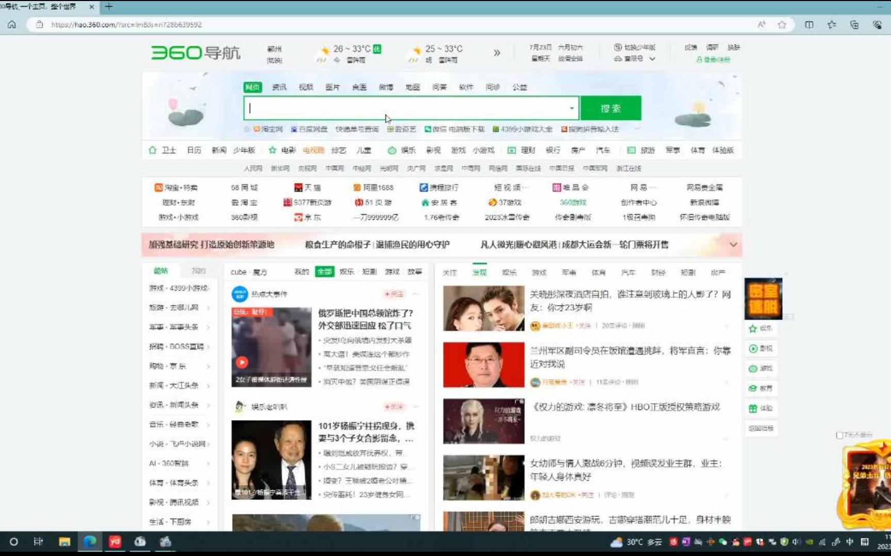
Task: Click 切换少年版 link in header
Action: coord(635,47)
